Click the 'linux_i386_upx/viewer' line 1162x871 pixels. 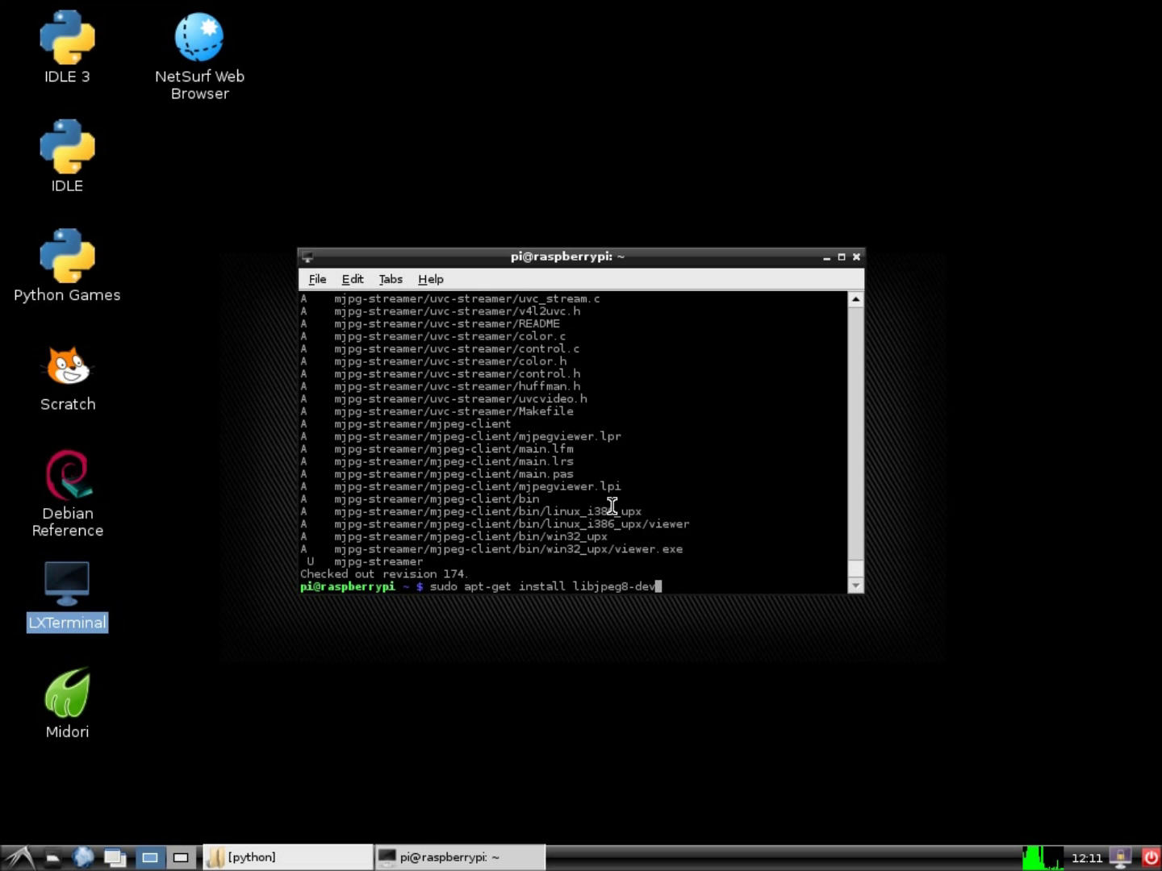pos(495,524)
